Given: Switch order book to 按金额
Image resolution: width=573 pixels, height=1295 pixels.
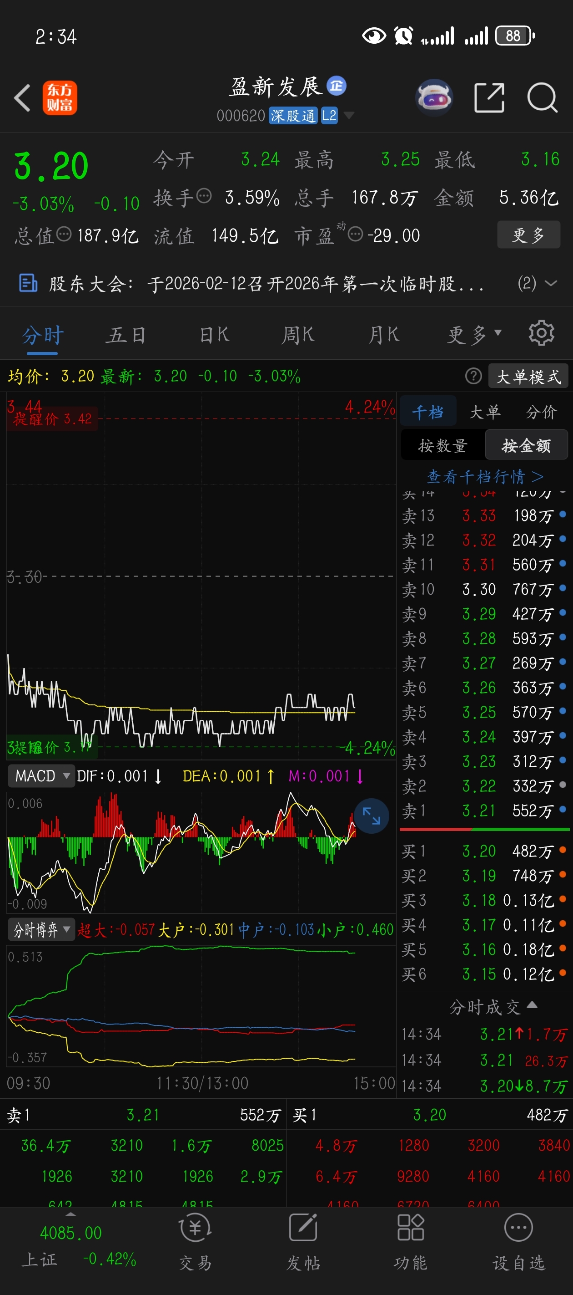Looking at the screenshot, I should click(x=526, y=445).
